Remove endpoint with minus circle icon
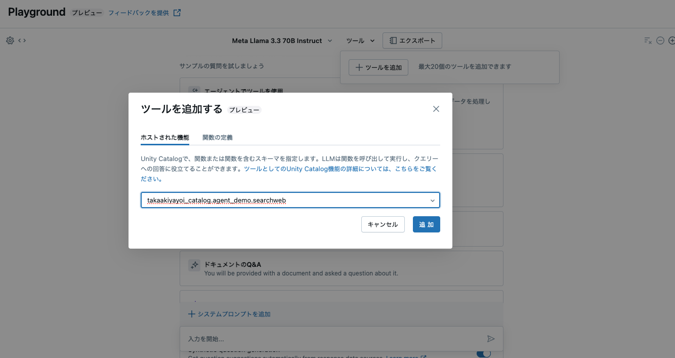 (x=660, y=40)
